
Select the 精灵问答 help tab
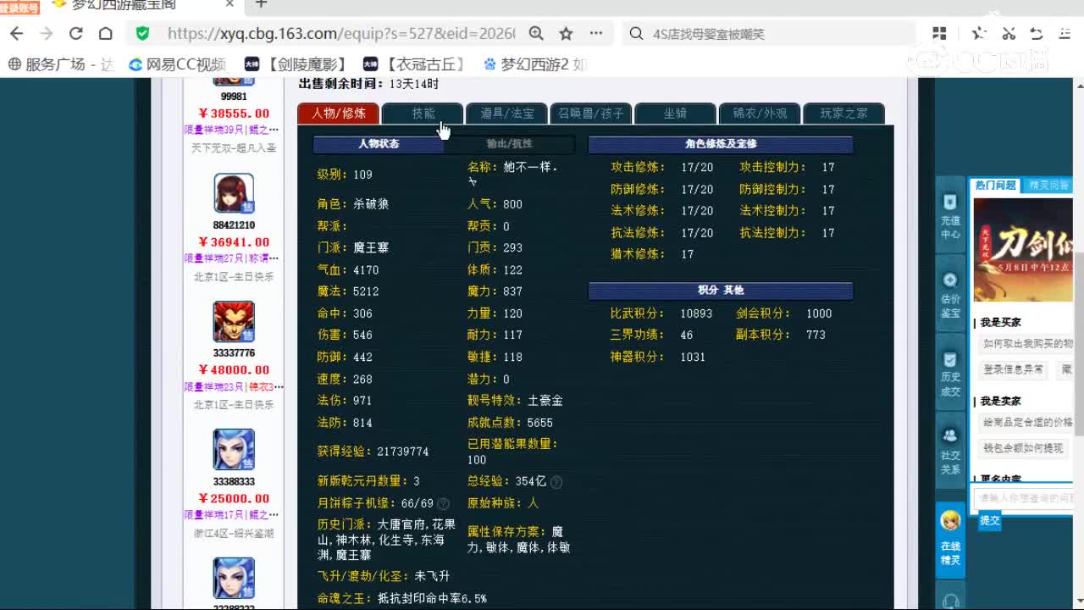(x=1049, y=186)
